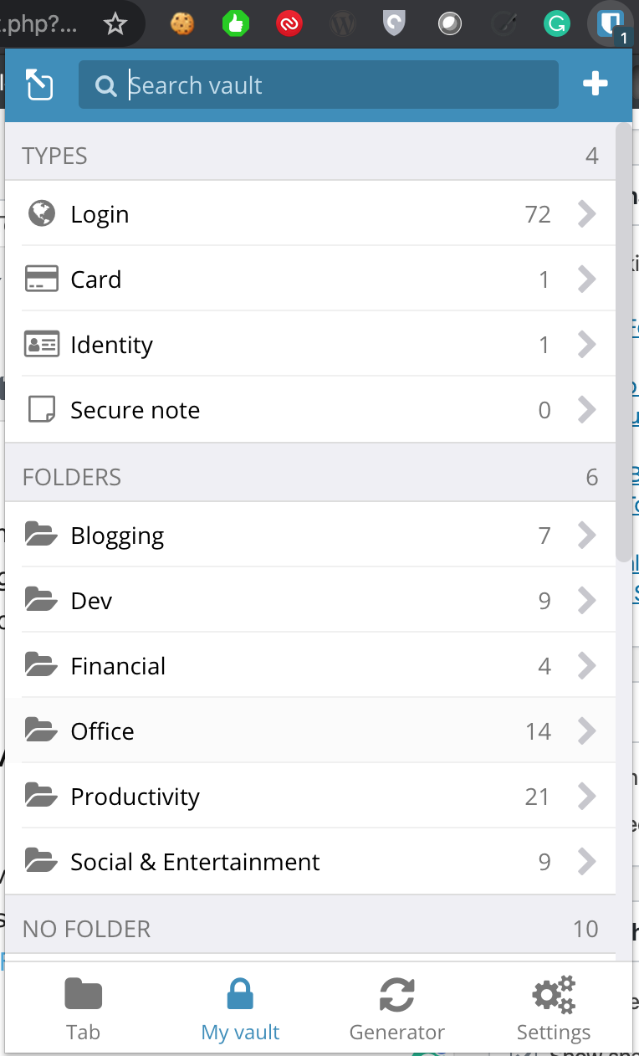Expand the Login type chevron
Screen dimensions: 639x1056
587,214
